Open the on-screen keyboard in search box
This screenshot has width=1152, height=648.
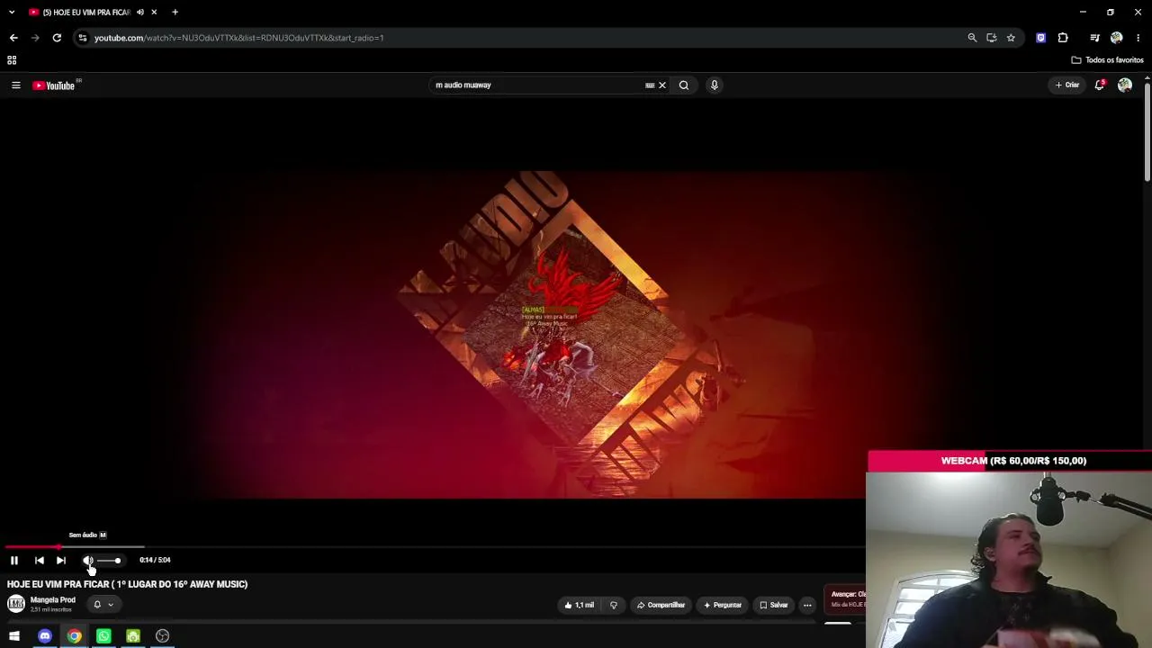650,85
